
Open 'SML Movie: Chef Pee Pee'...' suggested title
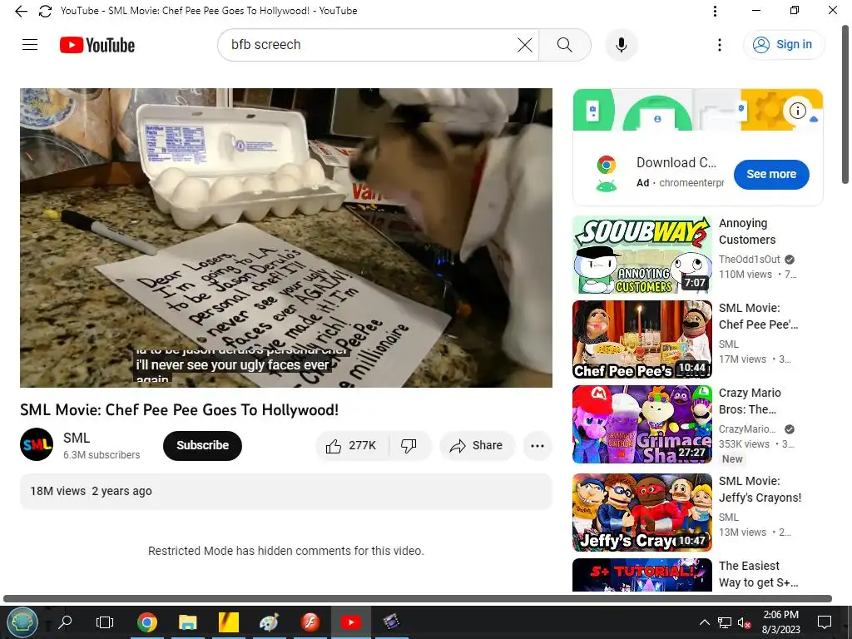(x=759, y=316)
